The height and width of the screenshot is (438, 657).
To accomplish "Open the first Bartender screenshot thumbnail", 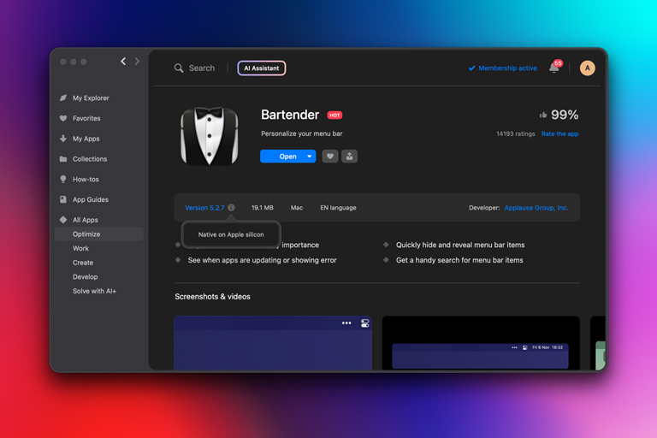I will pyautogui.click(x=273, y=343).
